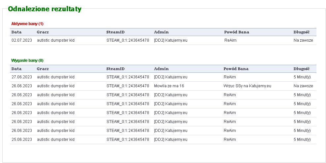Image resolution: width=326 pixels, height=163 pixels.
Task: Click admin [DD2] Katujemy.eu in the 25.06.2023 row
Action: point(171,140)
